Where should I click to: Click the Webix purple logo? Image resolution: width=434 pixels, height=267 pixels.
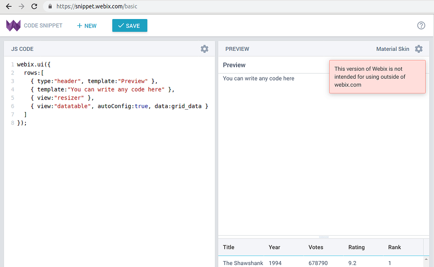(13, 26)
